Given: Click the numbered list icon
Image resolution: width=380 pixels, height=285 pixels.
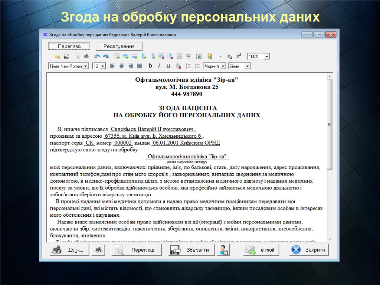Looking at the screenshot, I should pos(188,66).
